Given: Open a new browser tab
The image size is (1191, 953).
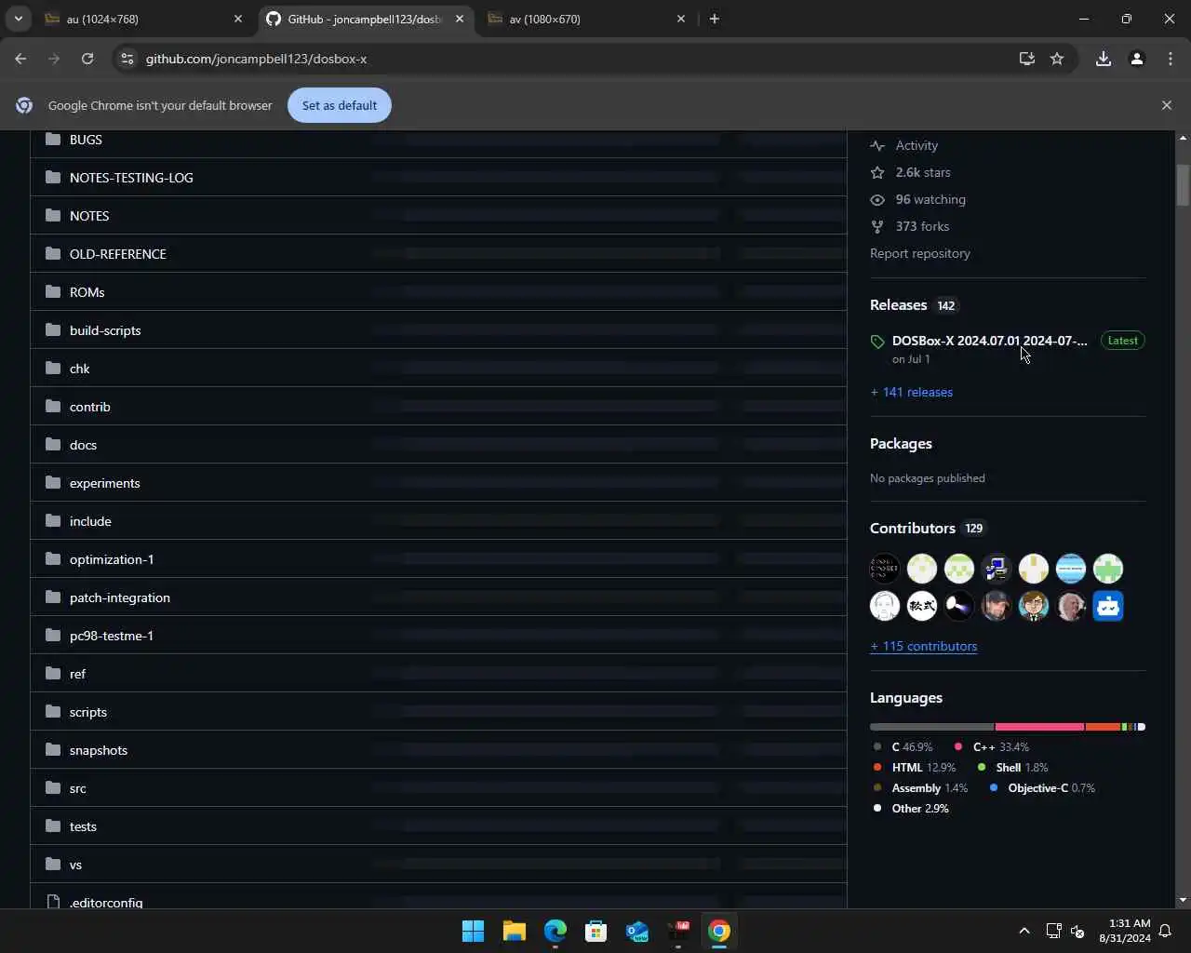Looking at the screenshot, I should pyautogui.click(x=715, y=19).
